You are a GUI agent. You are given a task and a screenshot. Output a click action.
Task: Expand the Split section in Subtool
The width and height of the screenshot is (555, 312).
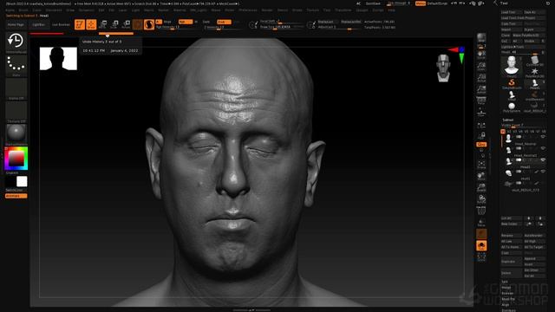505,282
